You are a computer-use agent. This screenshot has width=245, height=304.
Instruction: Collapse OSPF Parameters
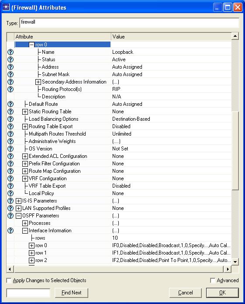[18, 216]
